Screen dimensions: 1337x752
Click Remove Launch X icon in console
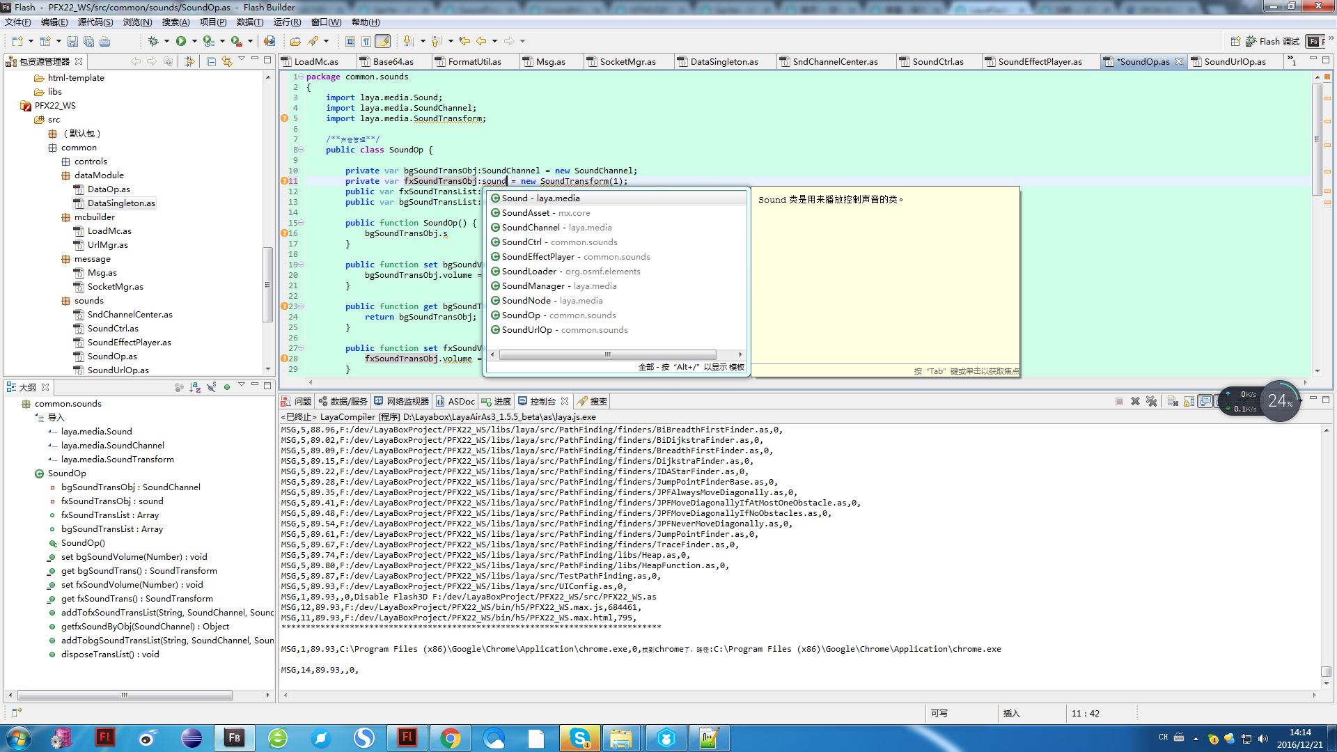pyautogui.click(x=1135, y=402)
